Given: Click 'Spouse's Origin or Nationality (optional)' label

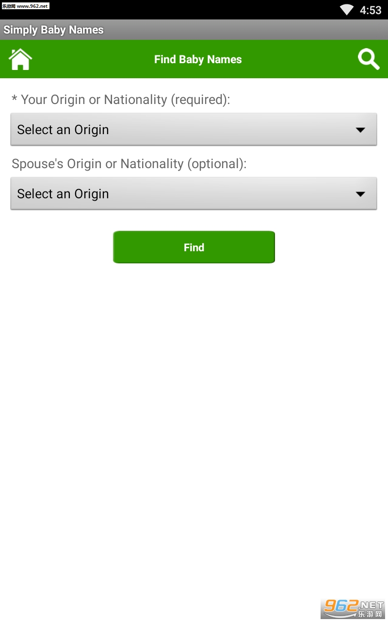Looking at the screenshot, I should [x=129, y=164].
